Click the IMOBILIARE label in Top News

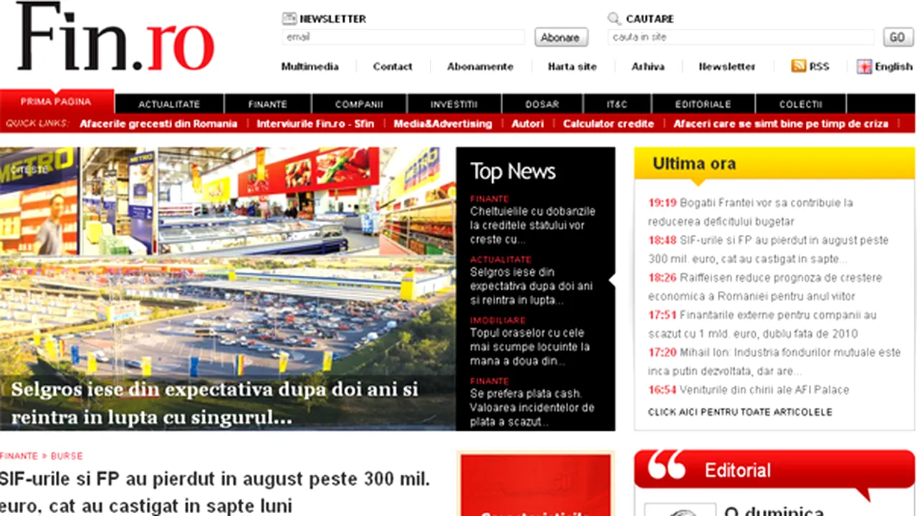[498, 320]
